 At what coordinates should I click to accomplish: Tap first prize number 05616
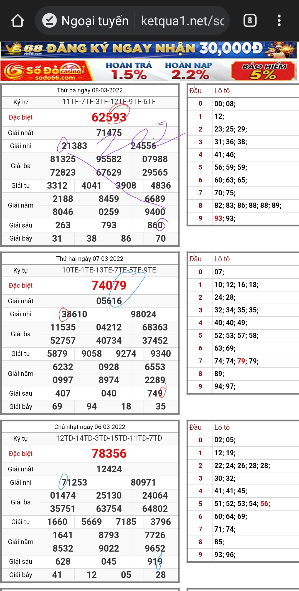109,301
